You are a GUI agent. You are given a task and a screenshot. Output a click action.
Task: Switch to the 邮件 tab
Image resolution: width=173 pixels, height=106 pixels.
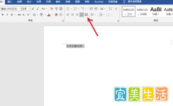58,2
